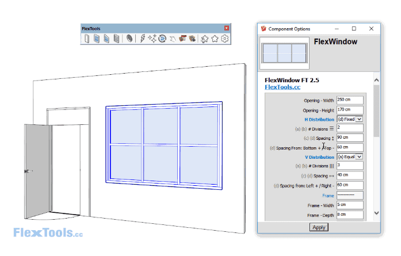Click the Frame - Depth input field

(x=350, y=215)
